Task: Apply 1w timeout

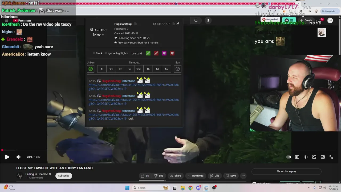Action: point(167,69)
